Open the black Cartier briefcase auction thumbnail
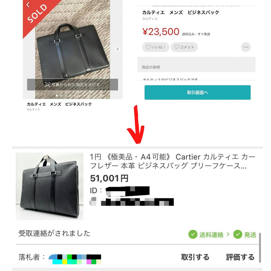 [49, 186]
